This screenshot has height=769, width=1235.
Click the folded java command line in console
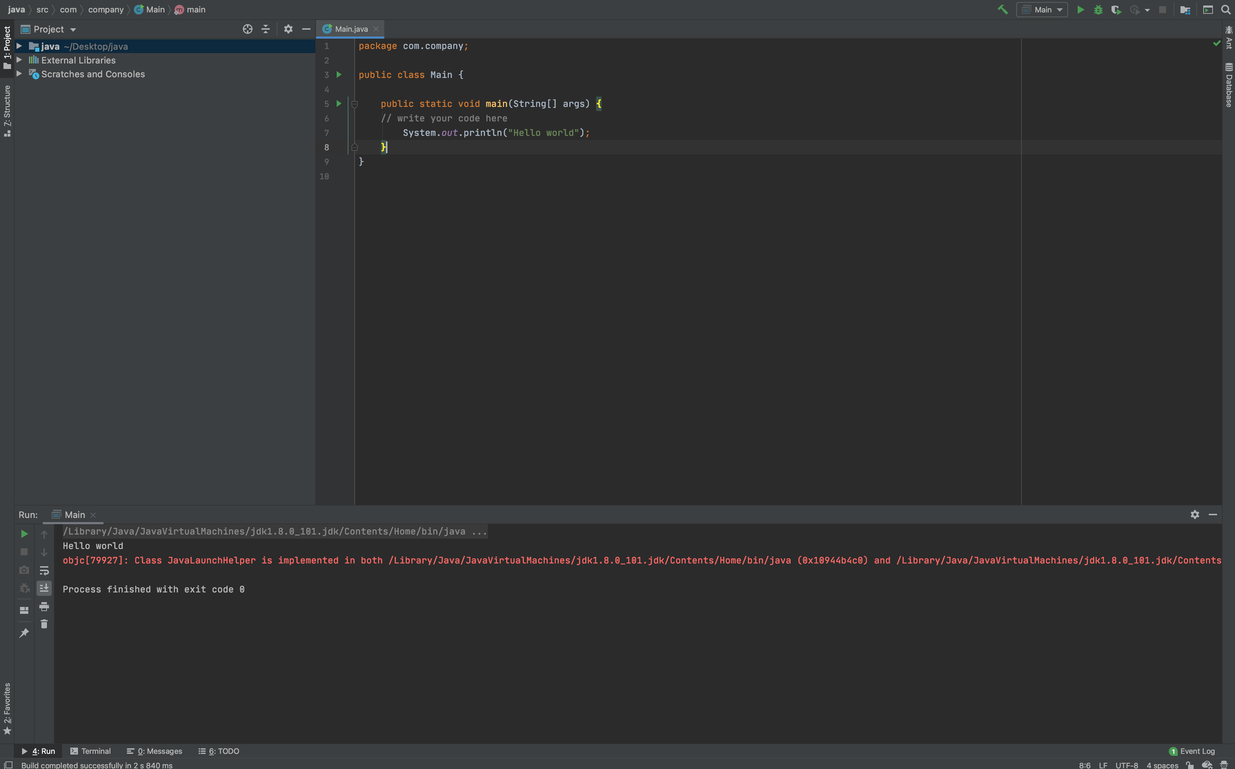275,531
